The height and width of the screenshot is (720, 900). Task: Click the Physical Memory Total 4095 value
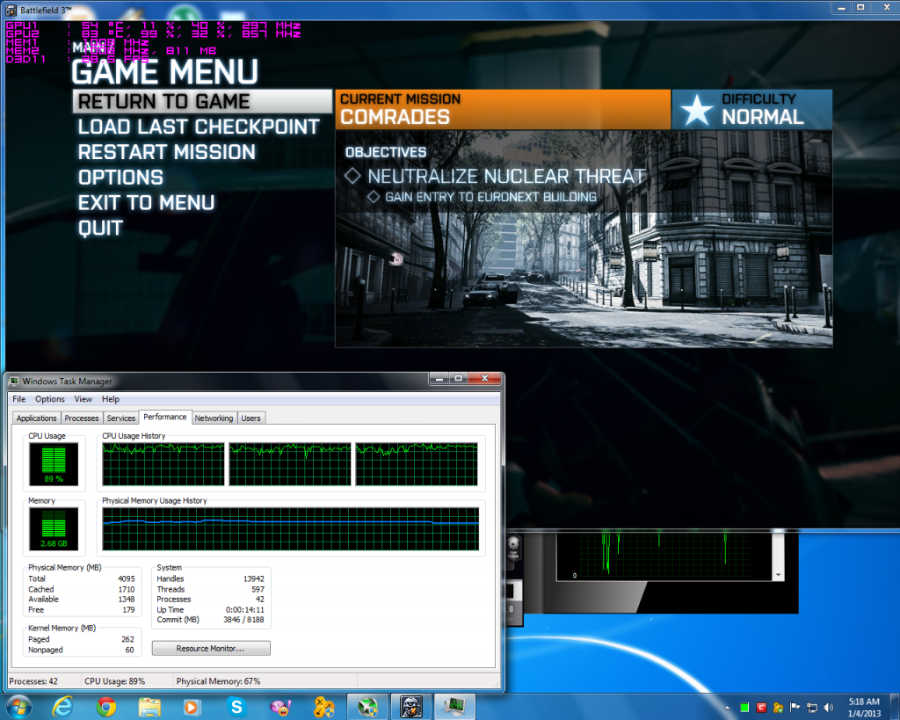pos(127,578)
